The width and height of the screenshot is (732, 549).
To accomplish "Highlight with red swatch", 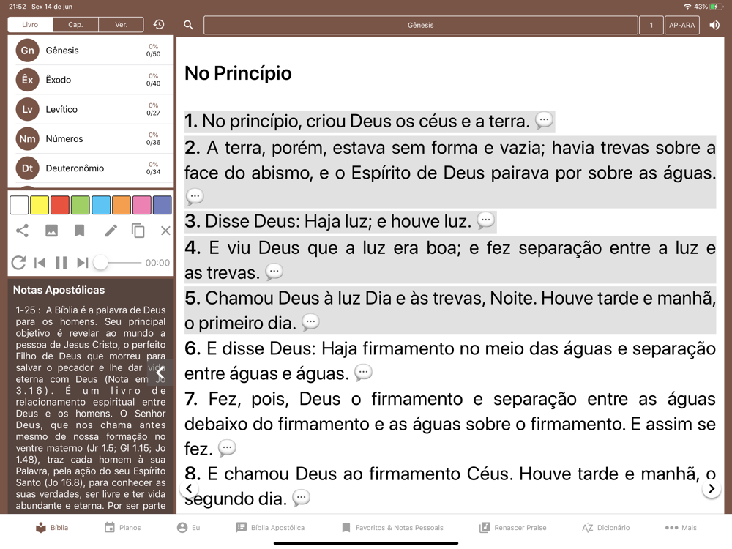I will click(x=60, y=205).
